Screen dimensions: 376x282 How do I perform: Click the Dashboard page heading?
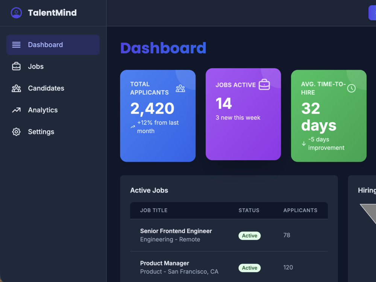[x=163, y=48]
